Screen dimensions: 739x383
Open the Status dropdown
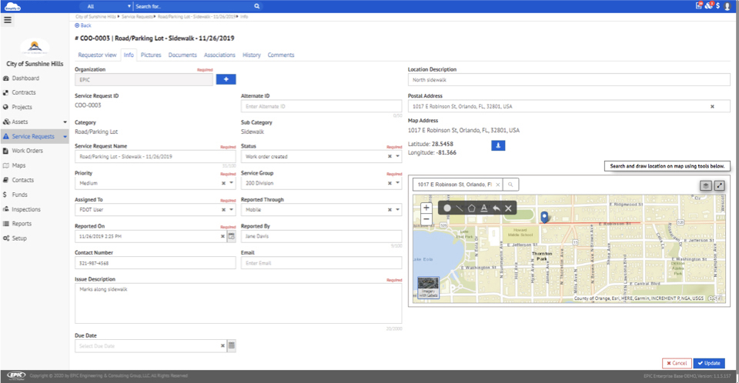[398, 157]
